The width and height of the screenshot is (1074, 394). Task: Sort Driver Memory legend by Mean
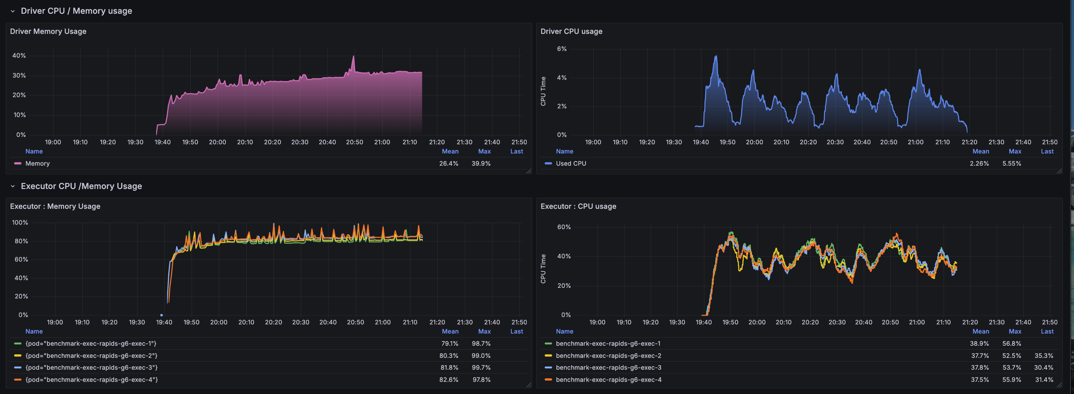pos(450,152)
